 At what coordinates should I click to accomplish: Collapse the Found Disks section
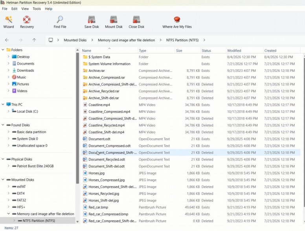click(3, 125)
